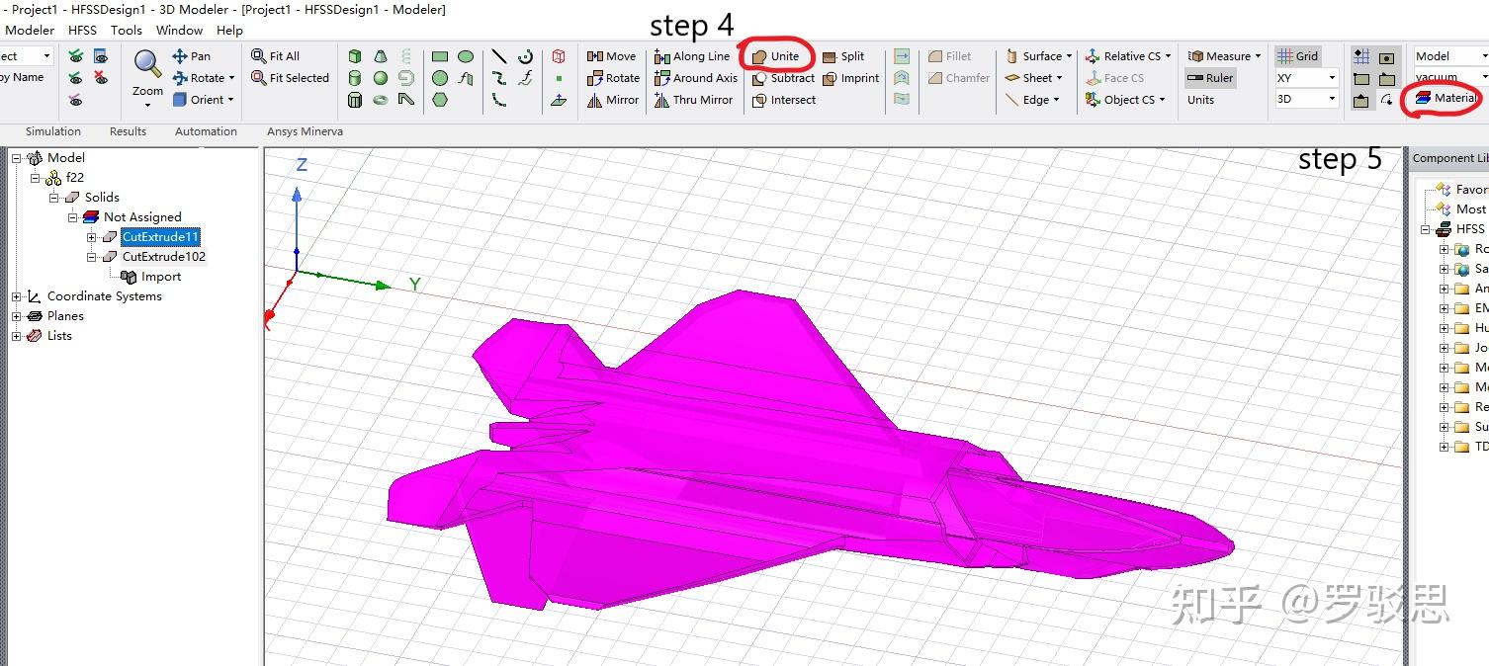Draw a spline curve
Image resolution: width=1489 pixels, height=666 pixels.
pos(499,78)
